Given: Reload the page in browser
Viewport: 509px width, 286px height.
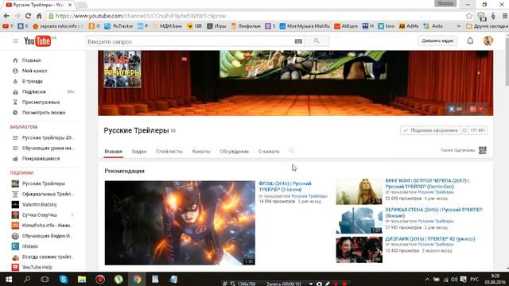Looking at the screenshot, I should pyautogui.click(x=28, y=16).
